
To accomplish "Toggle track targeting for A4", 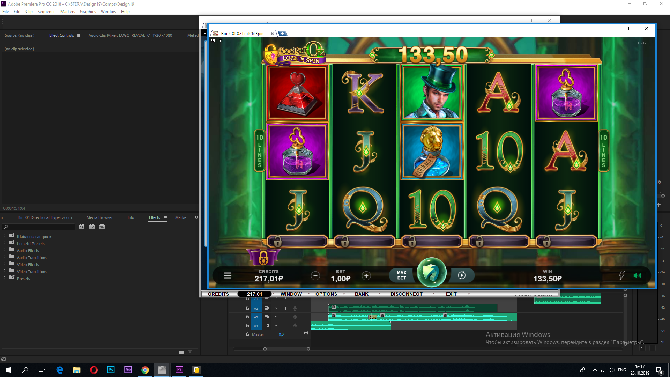I will click(256, 326).
